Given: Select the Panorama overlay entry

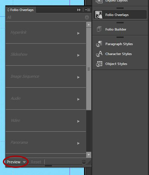Looking at the screenshot, I should (46, 143).
